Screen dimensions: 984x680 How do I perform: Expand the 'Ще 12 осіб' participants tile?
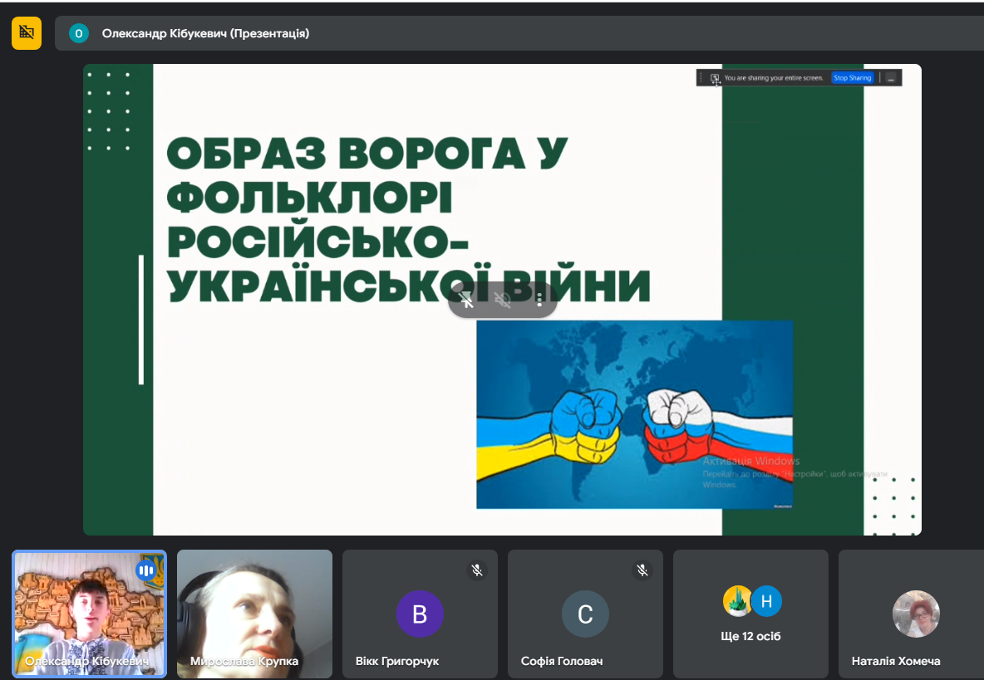tap(750, 614)
